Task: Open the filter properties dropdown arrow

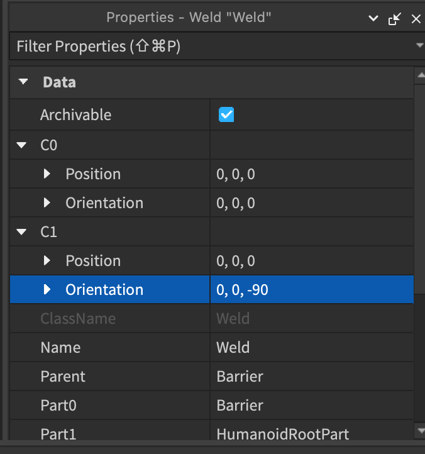Action: click(x=419, y=46)
